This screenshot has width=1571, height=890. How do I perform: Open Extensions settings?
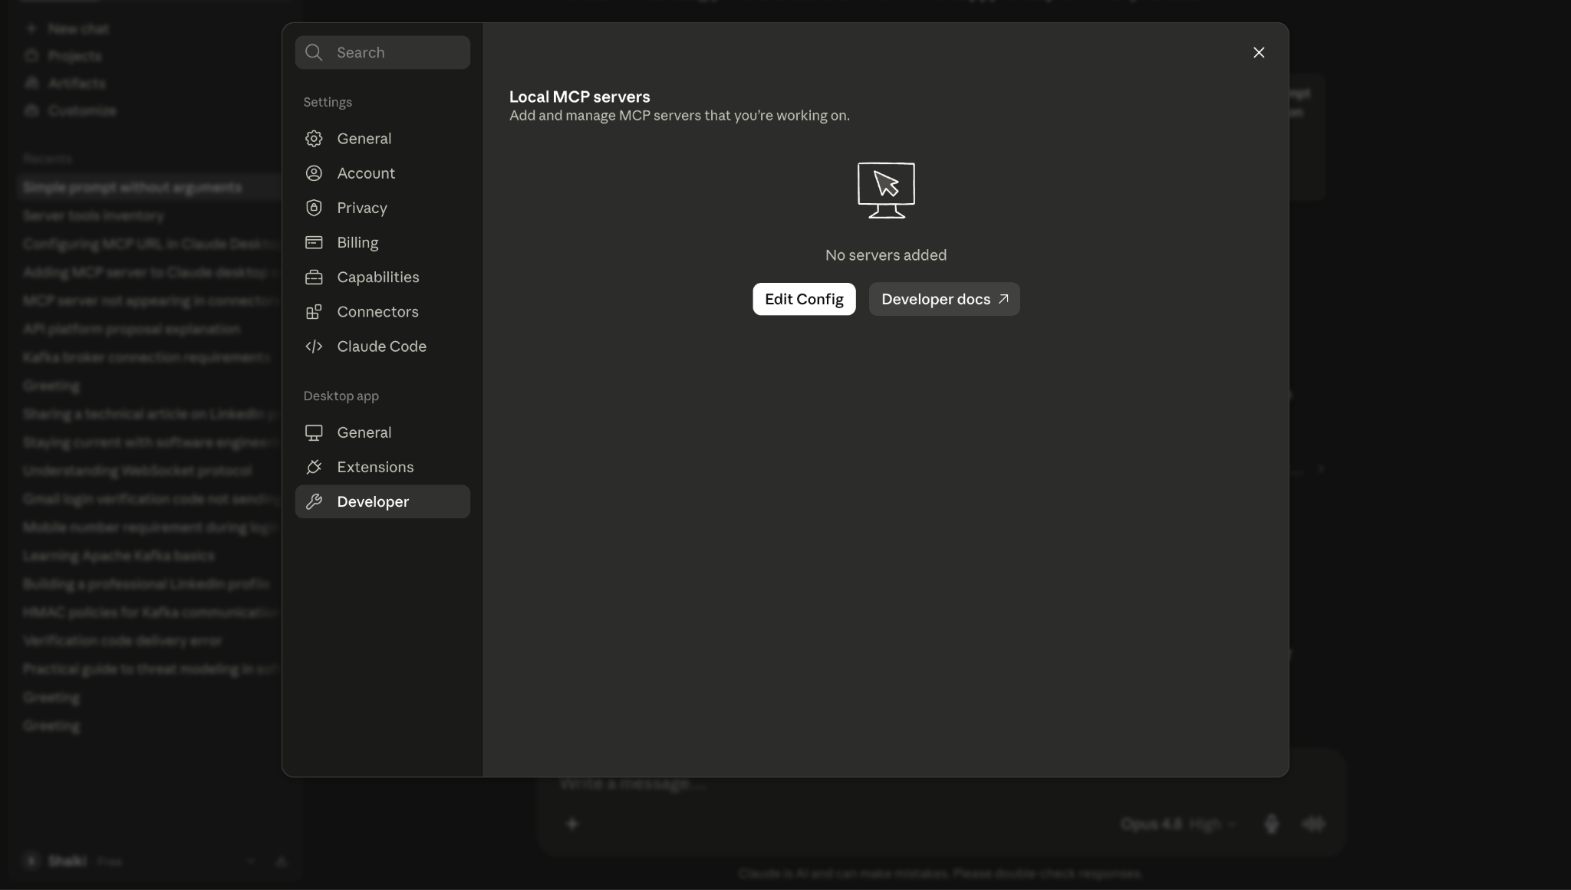(383, 467)
